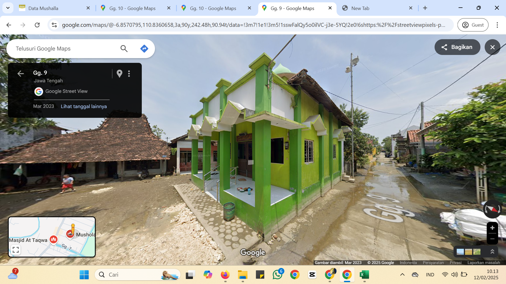Zoom out with the minus button
The height and width of the screenshot is (284, 506).
point(492,239)
